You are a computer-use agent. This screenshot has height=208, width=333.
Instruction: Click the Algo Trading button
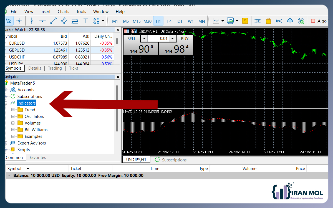[x=319, y=21]
